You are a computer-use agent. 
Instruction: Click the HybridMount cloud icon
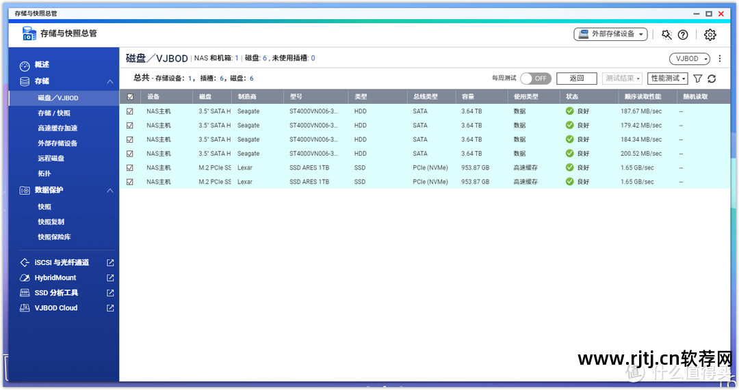tap(25, 277)
